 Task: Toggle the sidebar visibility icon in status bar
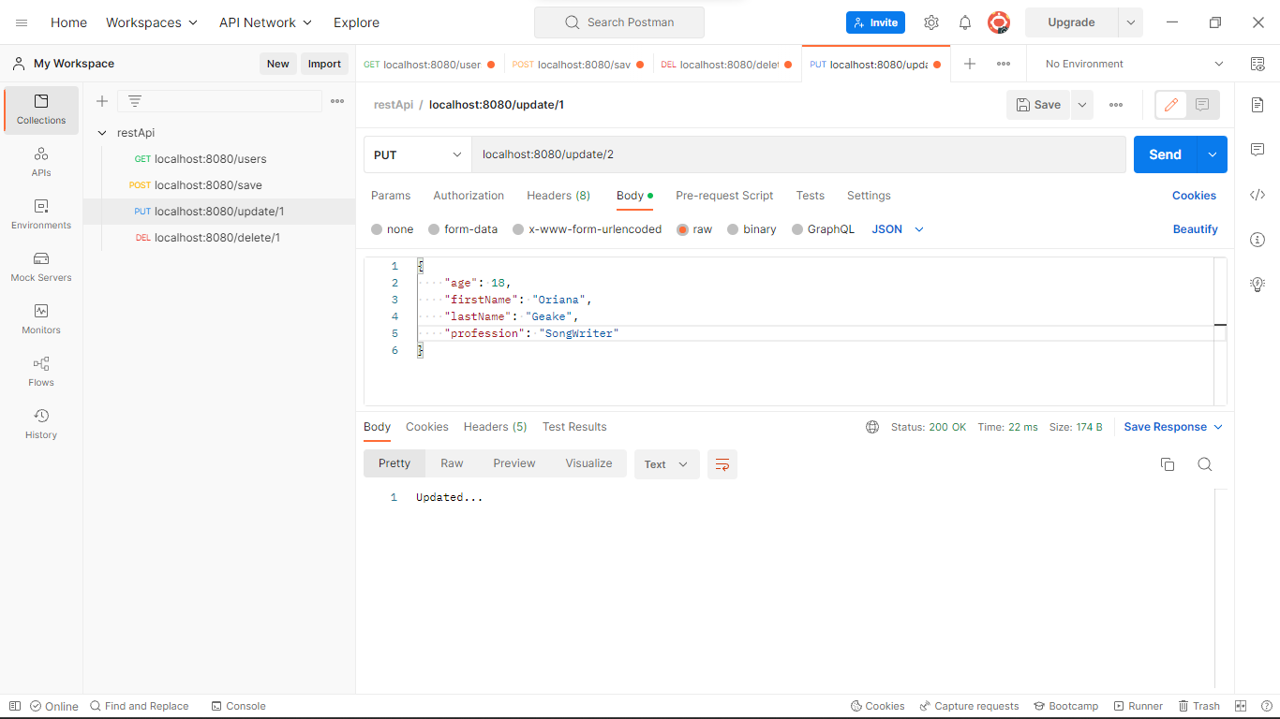(x=14, y=706)
